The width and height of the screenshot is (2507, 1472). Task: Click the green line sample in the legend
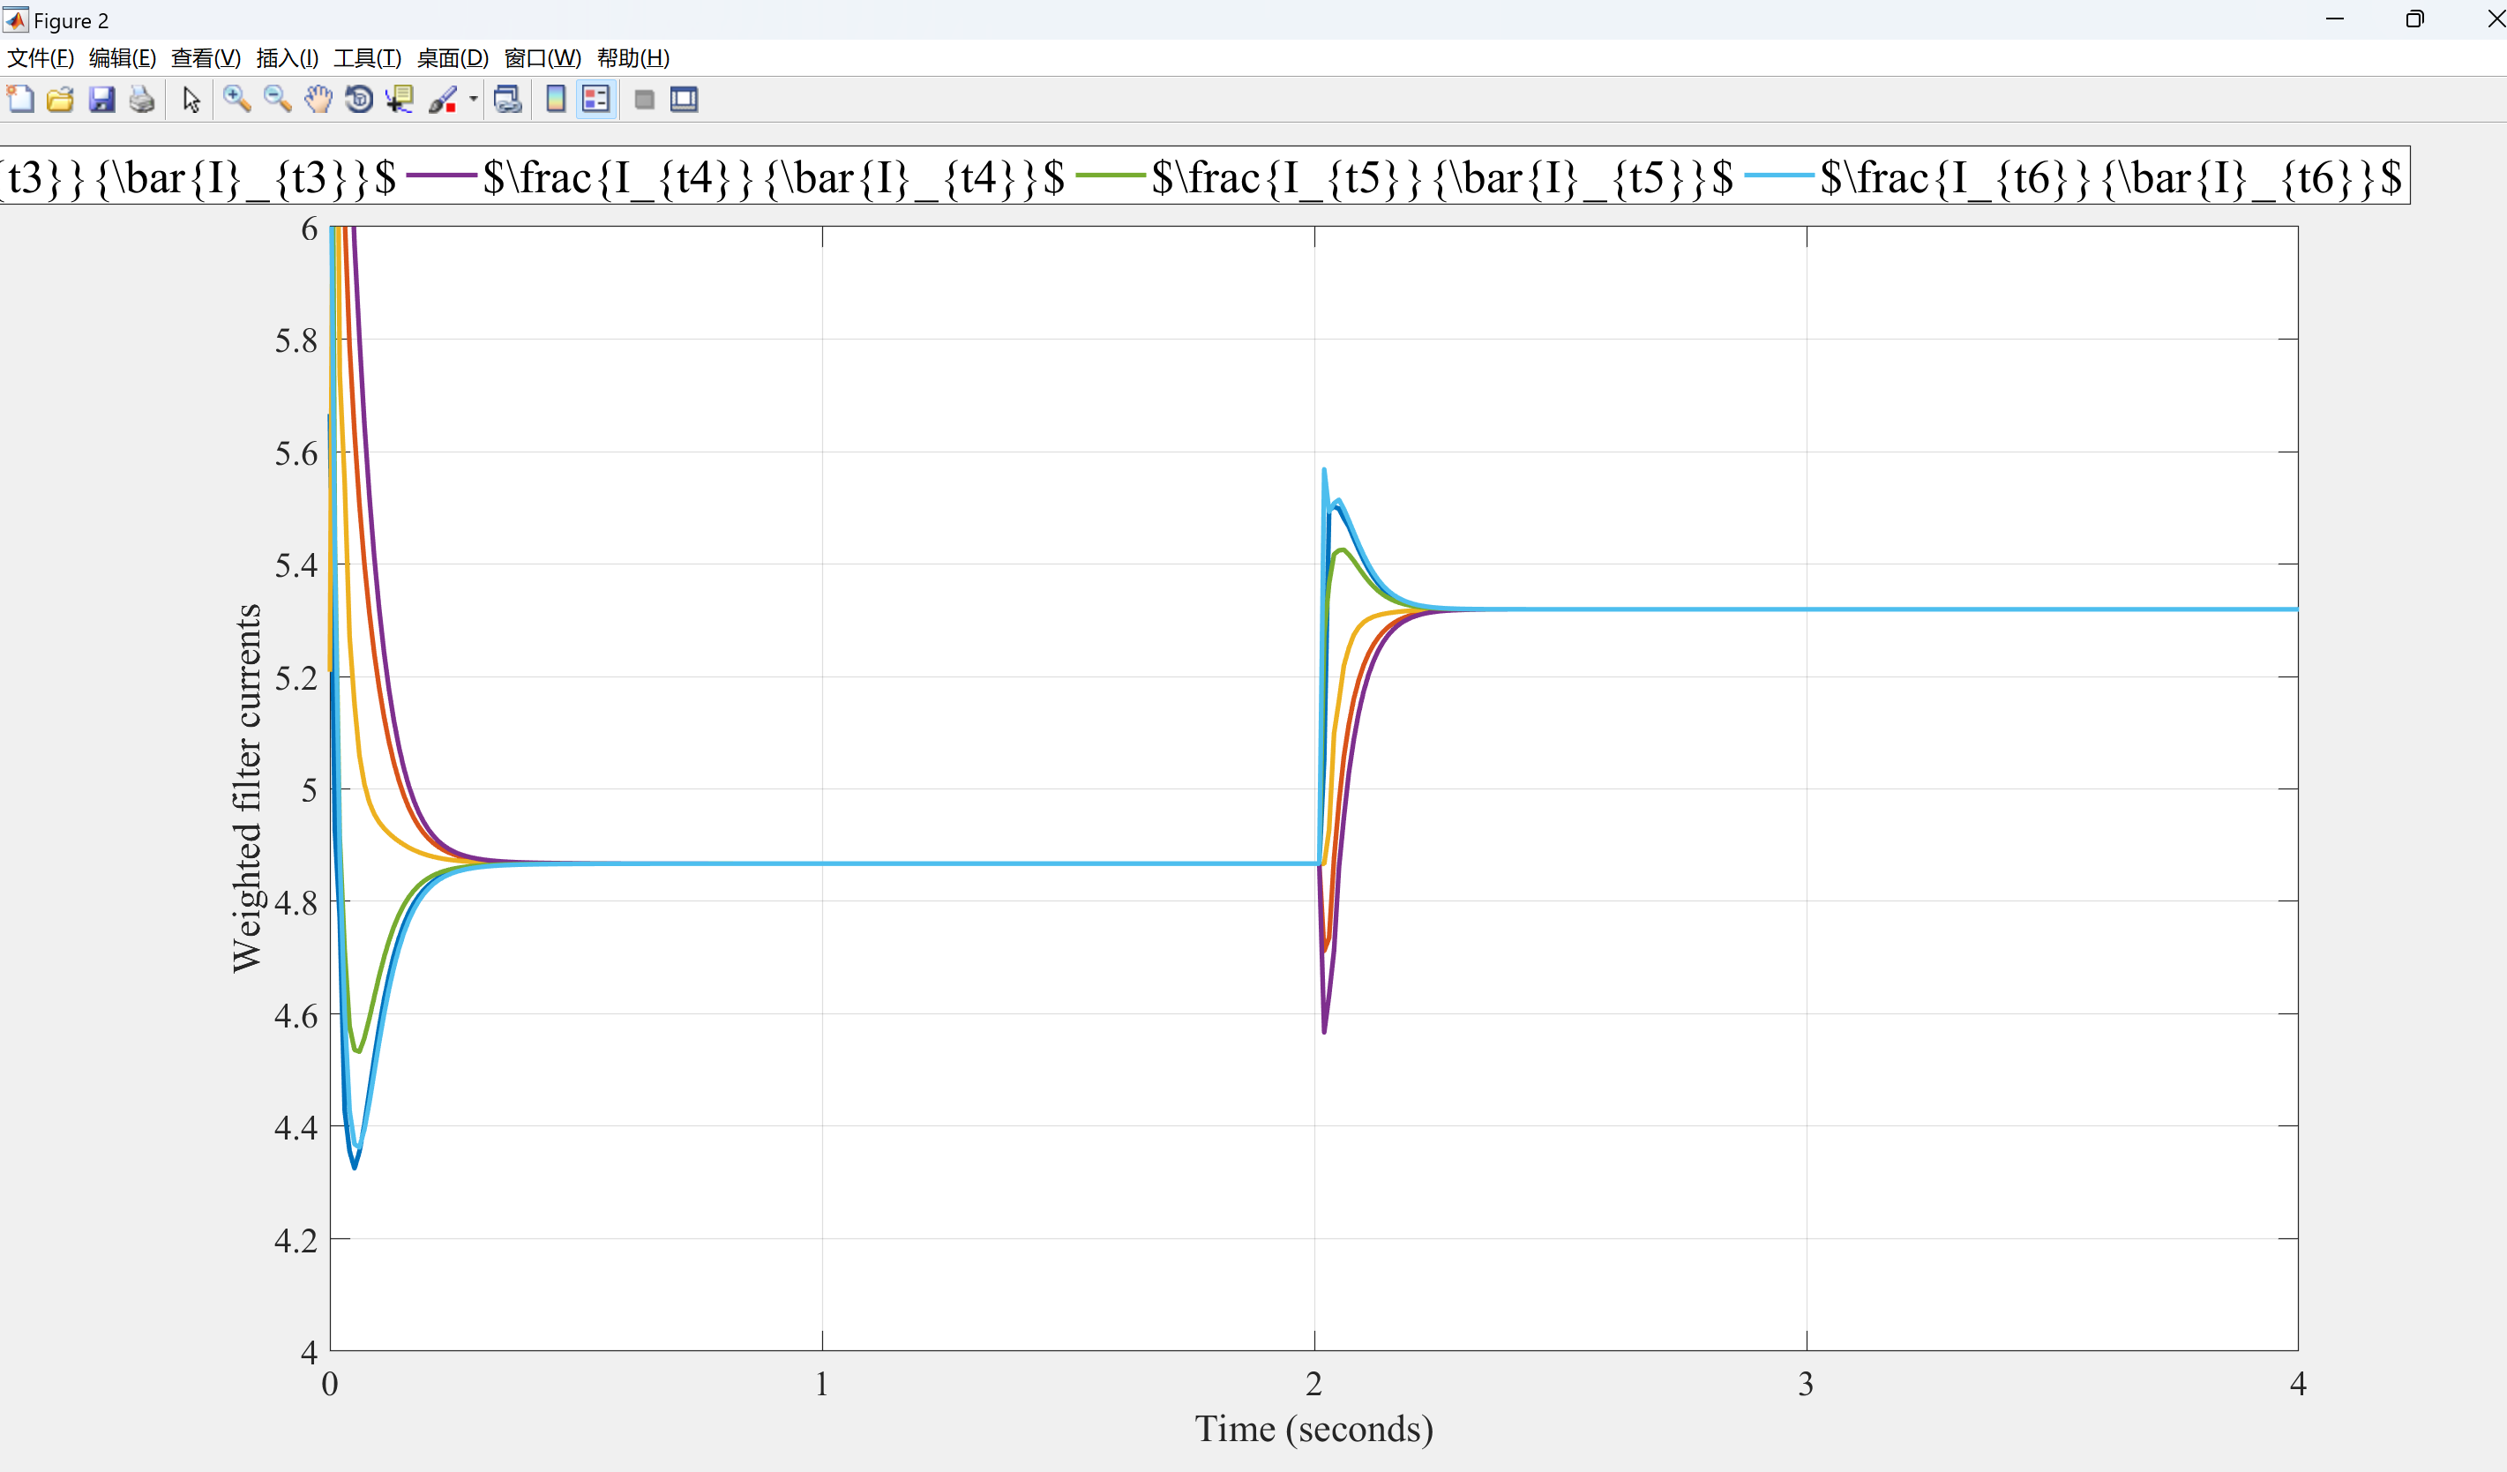coord(1111,176)
